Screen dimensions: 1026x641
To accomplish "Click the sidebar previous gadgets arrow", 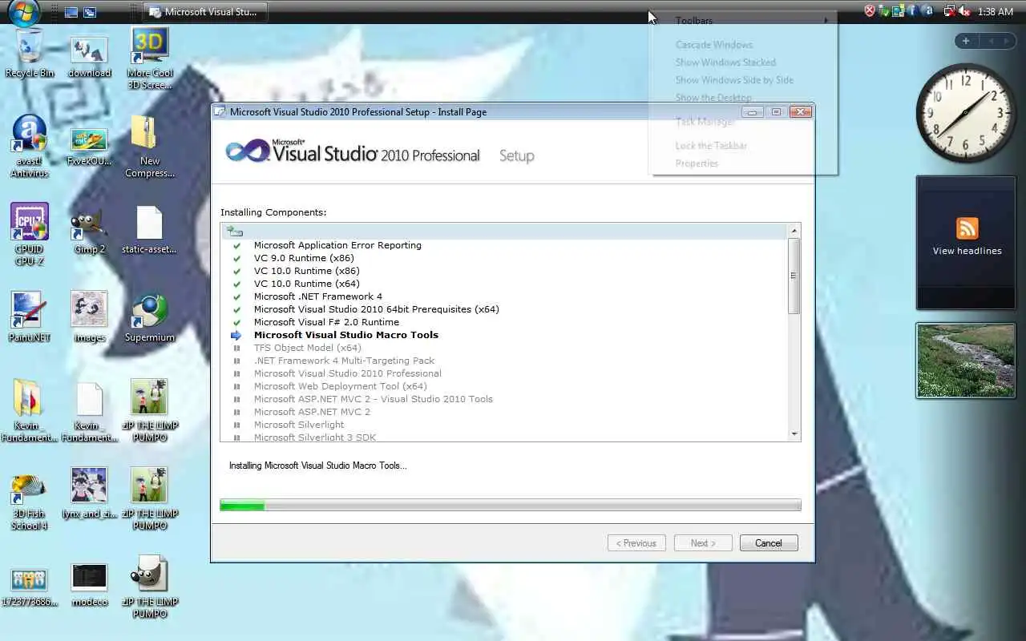I will [991, 41].
